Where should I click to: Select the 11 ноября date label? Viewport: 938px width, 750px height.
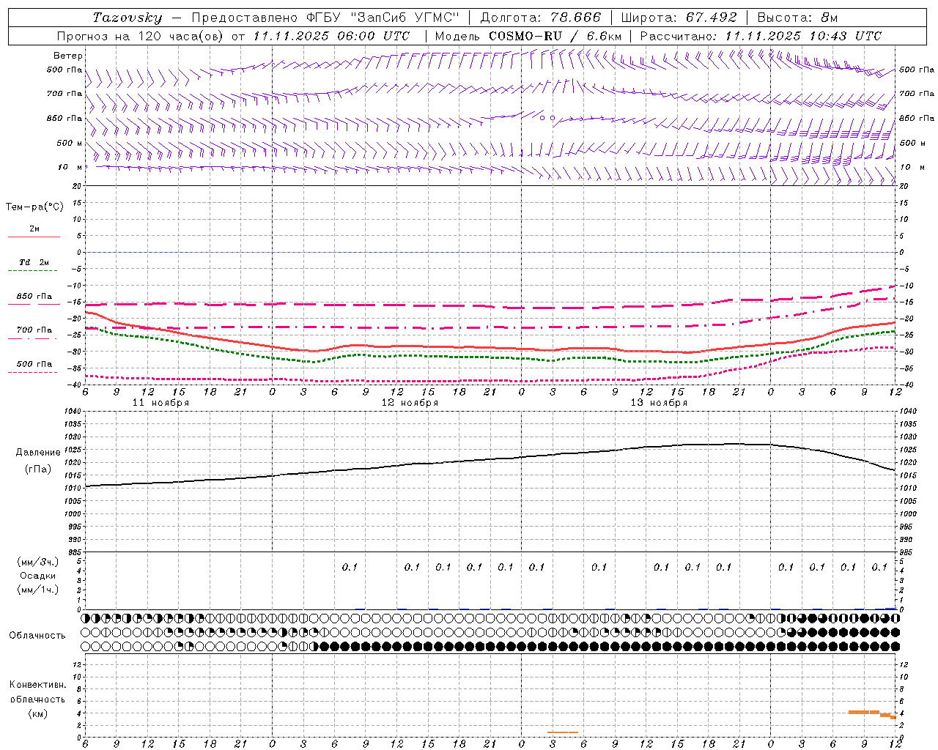coord(160,403)
